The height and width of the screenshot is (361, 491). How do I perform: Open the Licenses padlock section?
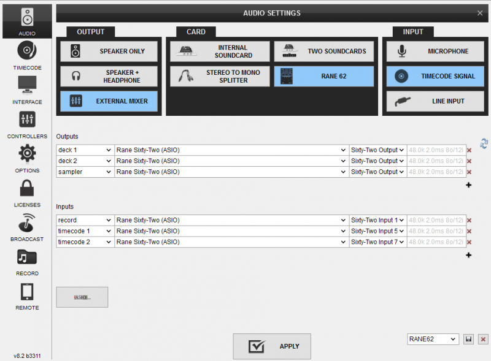[x=27, y=193]
